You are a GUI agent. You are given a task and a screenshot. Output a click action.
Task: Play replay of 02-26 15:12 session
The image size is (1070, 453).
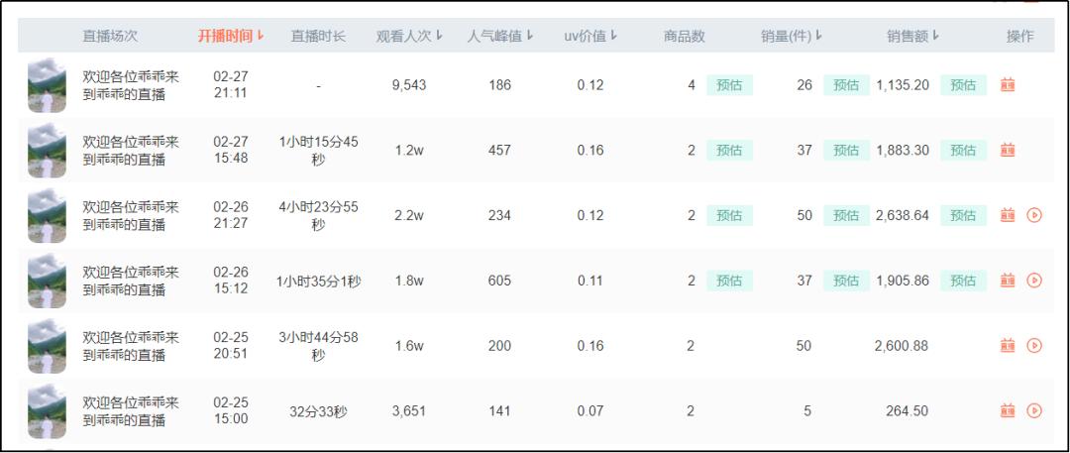1034,281
